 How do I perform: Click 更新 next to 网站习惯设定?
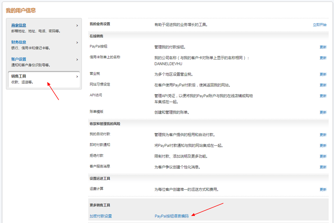(323, 85)
